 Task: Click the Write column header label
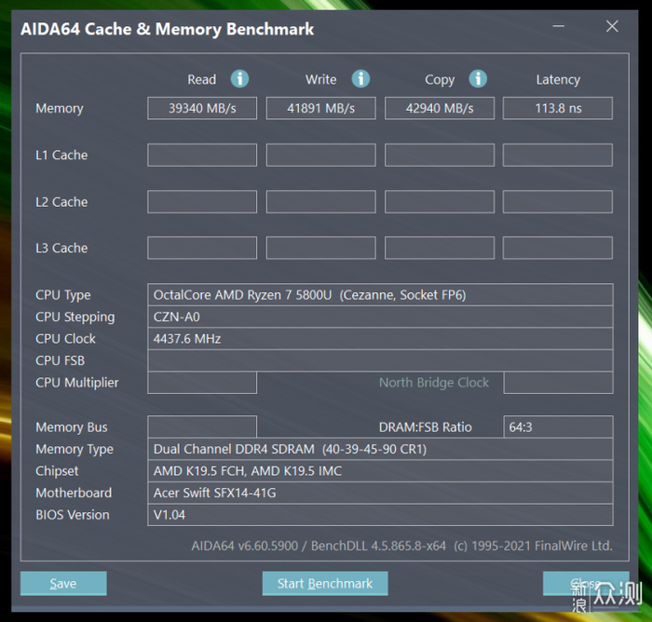[x=320, y=79]
